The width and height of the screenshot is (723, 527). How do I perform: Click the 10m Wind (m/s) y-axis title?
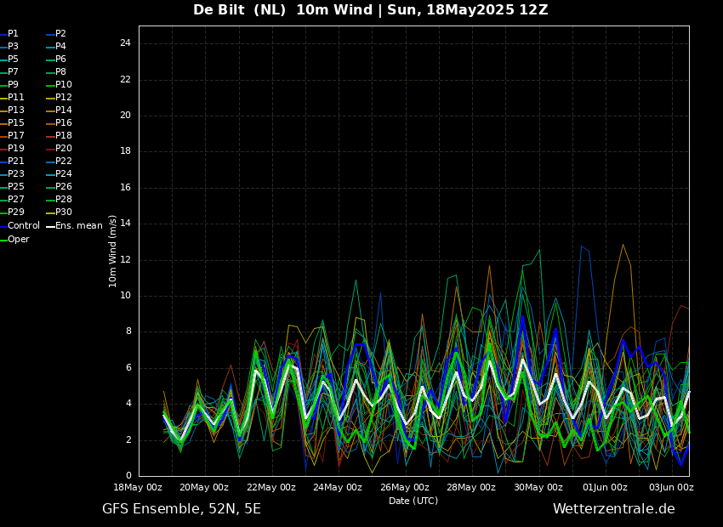tap(113, 251)
